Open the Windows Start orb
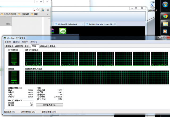This screenshot has width=170, height=117. click(x=165, y=4)
